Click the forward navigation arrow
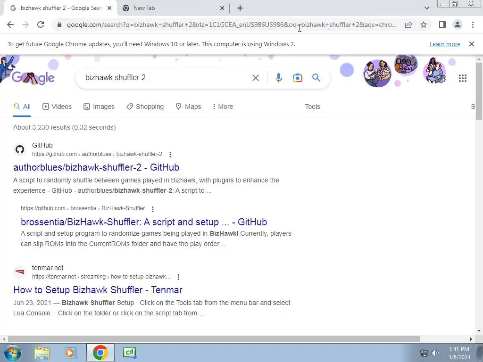The height and width of the screenshot is (362, 483). [25, 25]
